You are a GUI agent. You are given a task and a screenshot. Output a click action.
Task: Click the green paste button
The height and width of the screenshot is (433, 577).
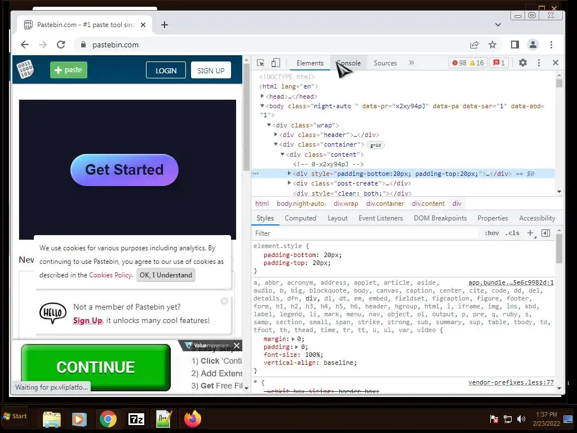click(x=68, y=69)
